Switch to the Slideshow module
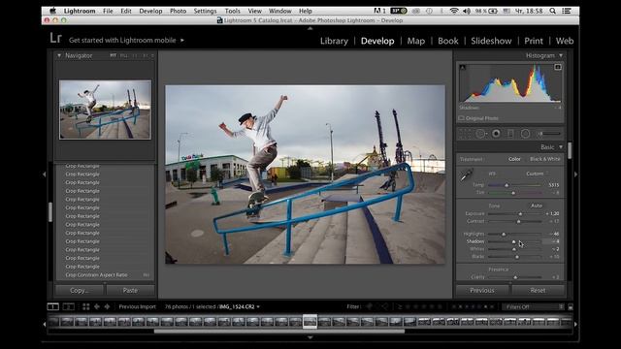This screenshot has width=621, height=349. (x=491, y=41)
